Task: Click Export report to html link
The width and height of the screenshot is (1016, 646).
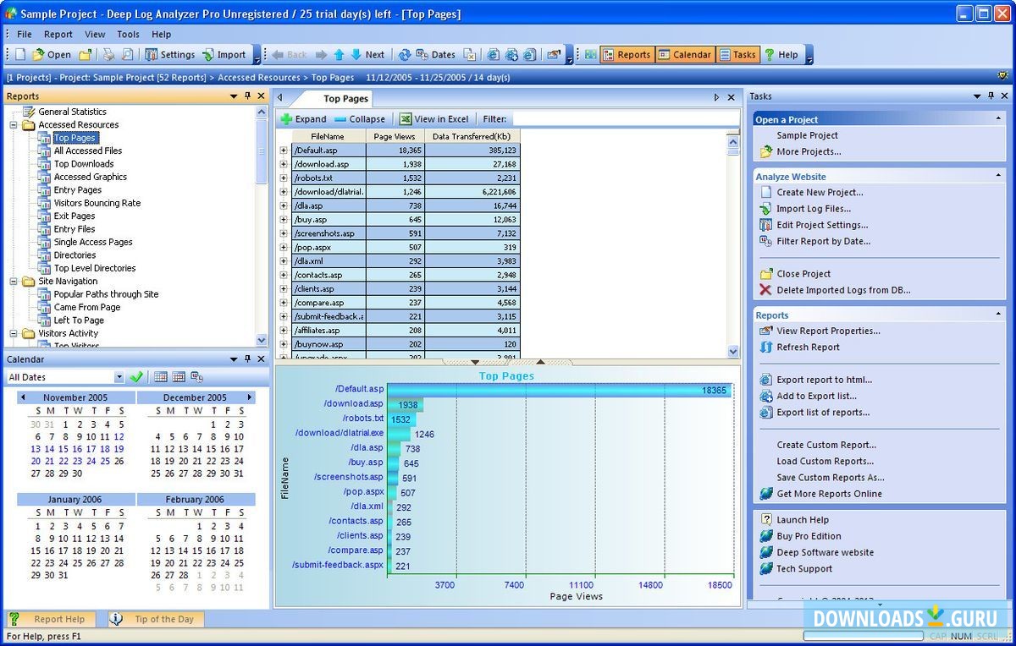Action: point(824,380)
